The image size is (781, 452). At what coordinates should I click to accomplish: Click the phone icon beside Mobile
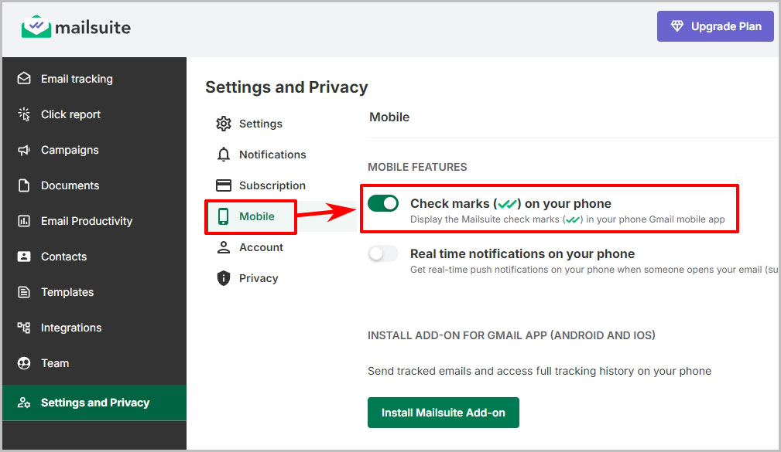point(223,216)
